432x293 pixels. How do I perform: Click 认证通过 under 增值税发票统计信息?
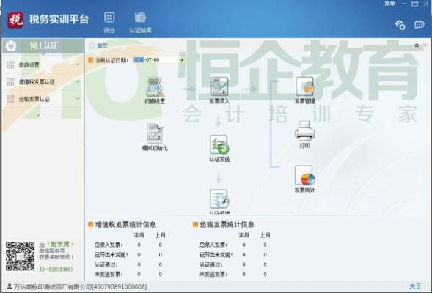pos(106,264)
